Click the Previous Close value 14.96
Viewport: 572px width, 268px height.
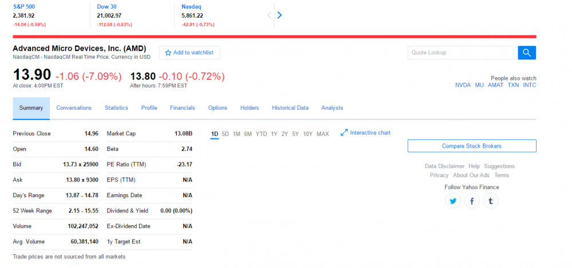[x=92, y=134]
